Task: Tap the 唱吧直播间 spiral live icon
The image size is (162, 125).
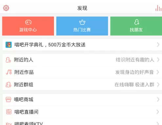Action: (x=9, y=112)
